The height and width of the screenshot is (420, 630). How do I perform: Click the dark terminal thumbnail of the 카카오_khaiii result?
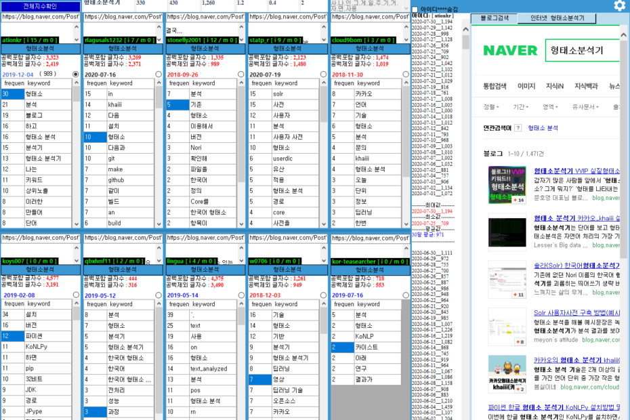[x=507, y=232]
